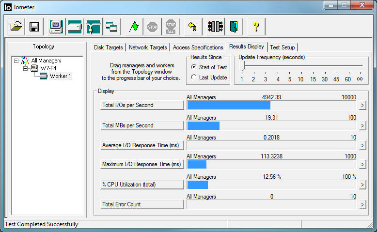Go to the Test Setup tab
The image size is (377, 232).
coord(283,47)
